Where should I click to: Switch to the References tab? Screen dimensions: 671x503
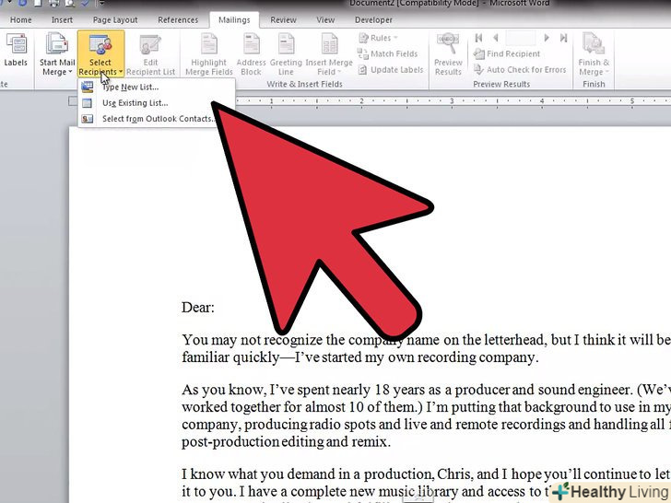178,20
